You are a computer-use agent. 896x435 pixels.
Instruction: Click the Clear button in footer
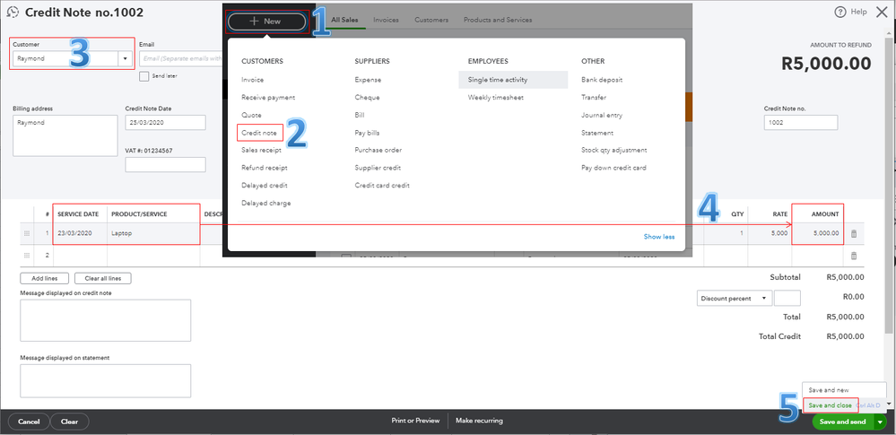(x=70, y=422)
